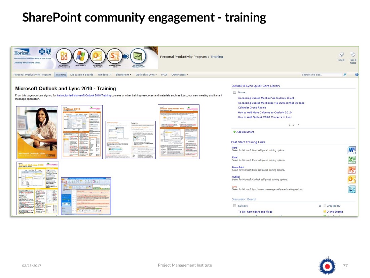Image resolution: width=370 pixels, height=278 pixels.
Task: Open the Windows 7 nav tab
Action: point(104,75)
